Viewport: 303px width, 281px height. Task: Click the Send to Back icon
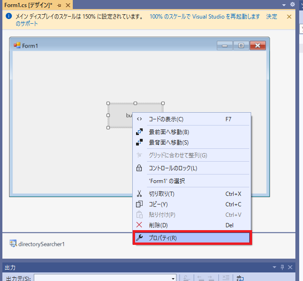139,142
